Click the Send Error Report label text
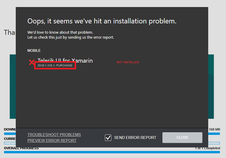The image size is (226, 158). point(135,138)
